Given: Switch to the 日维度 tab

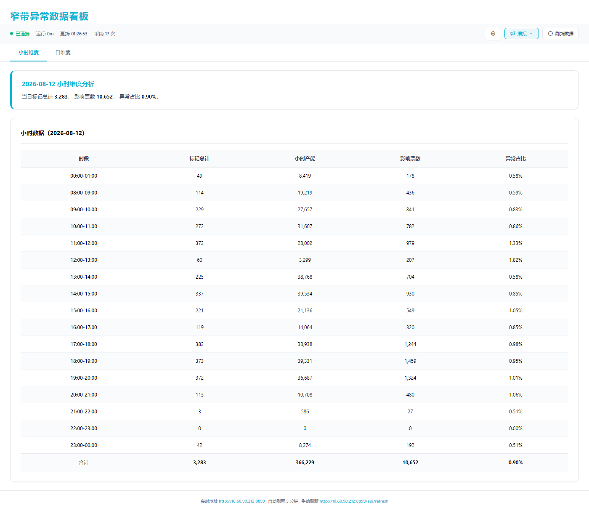Looking at the screenshot, I should 63,53.
